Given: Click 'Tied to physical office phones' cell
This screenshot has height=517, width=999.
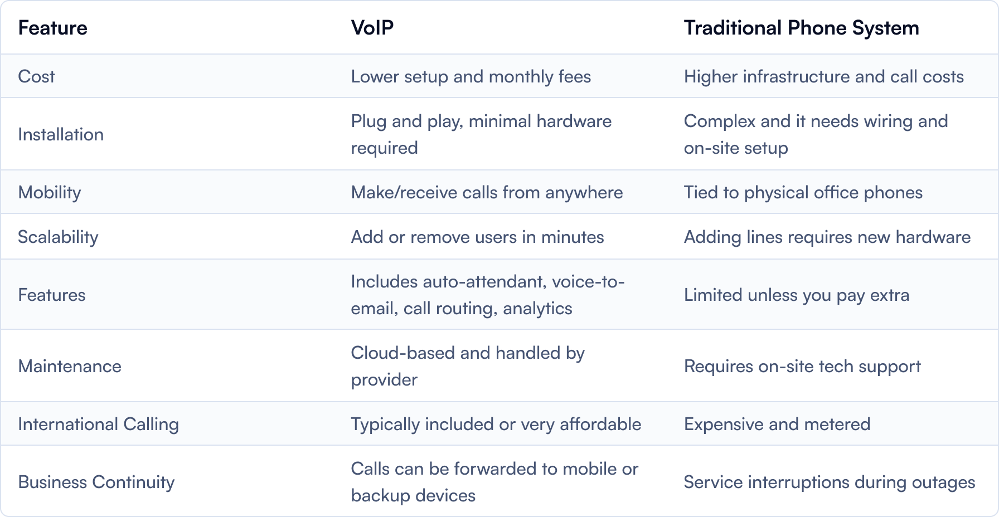Looking at the screenshot, I should tap(803, 193).
